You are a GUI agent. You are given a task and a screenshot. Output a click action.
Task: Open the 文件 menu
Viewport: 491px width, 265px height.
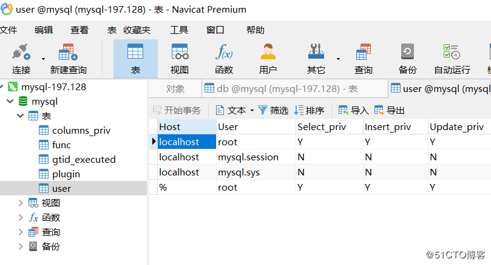coord(8,30)
